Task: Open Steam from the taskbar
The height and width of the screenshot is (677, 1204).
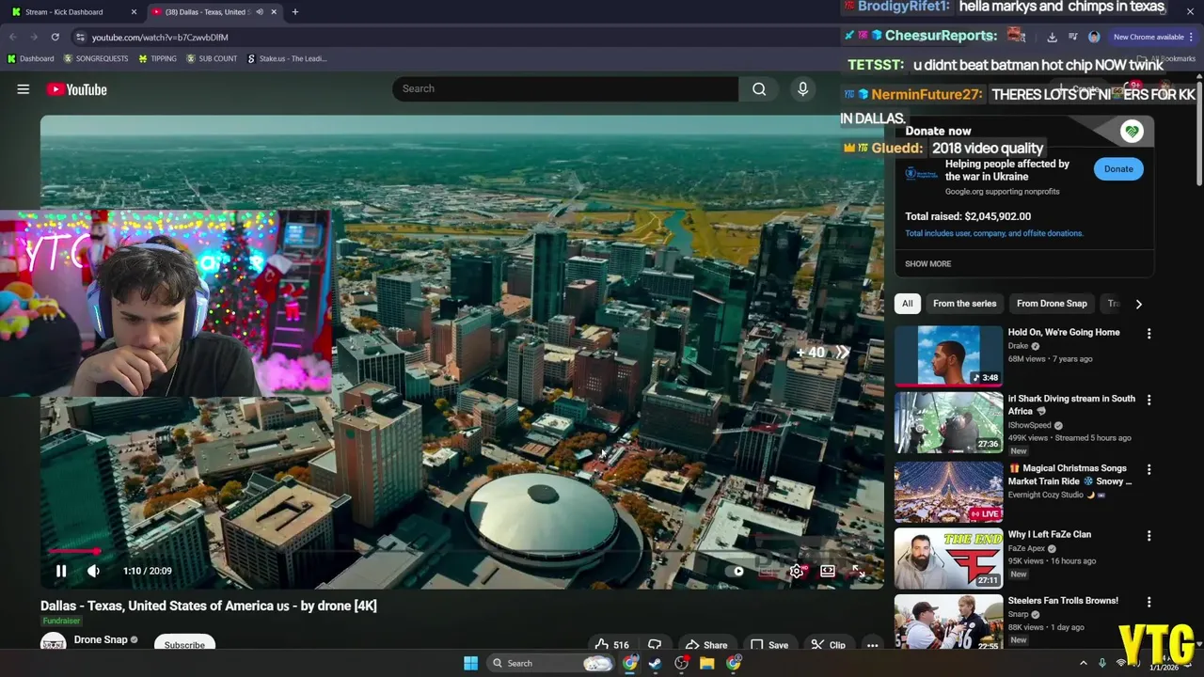Action: pyautogui.click(x=656, y=663)
